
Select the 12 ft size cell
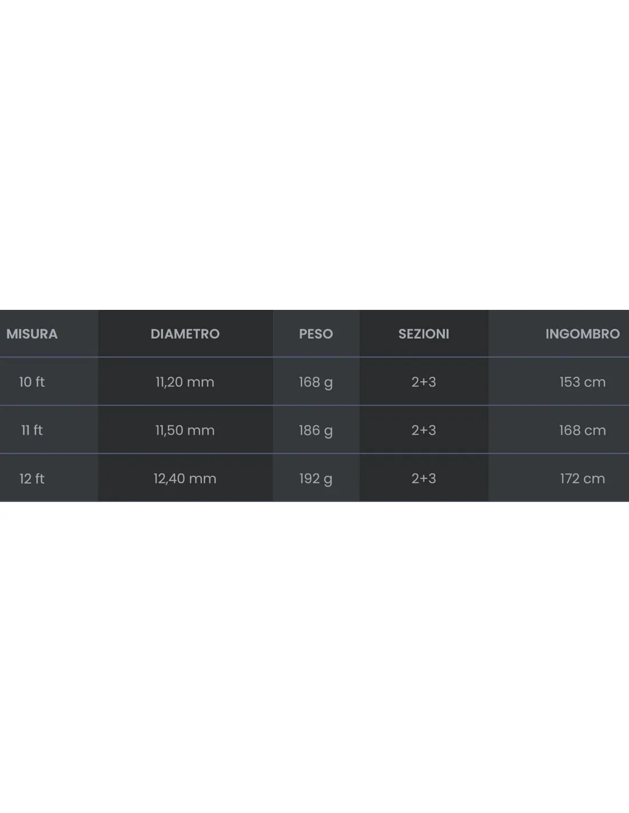pos(32,479)
